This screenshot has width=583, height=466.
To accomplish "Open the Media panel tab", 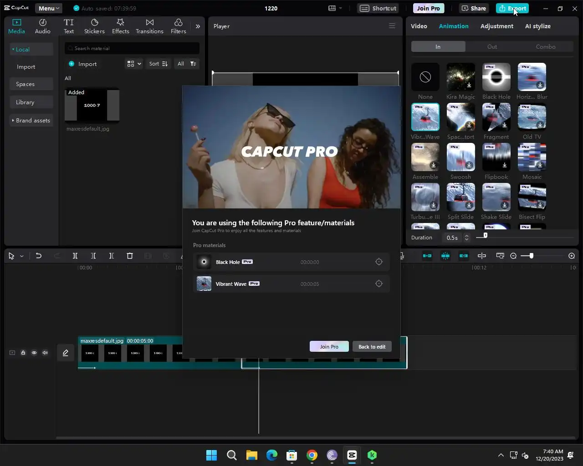I will pos(16,26).
